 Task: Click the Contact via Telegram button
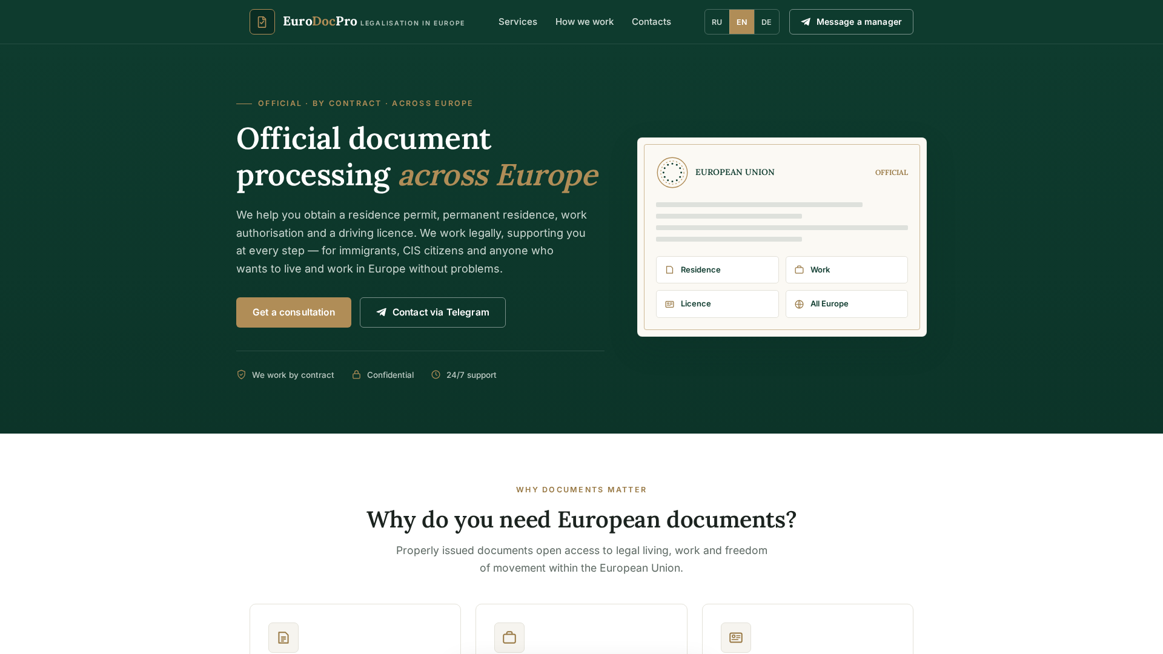pyautogui.click(x=432, y=312)
